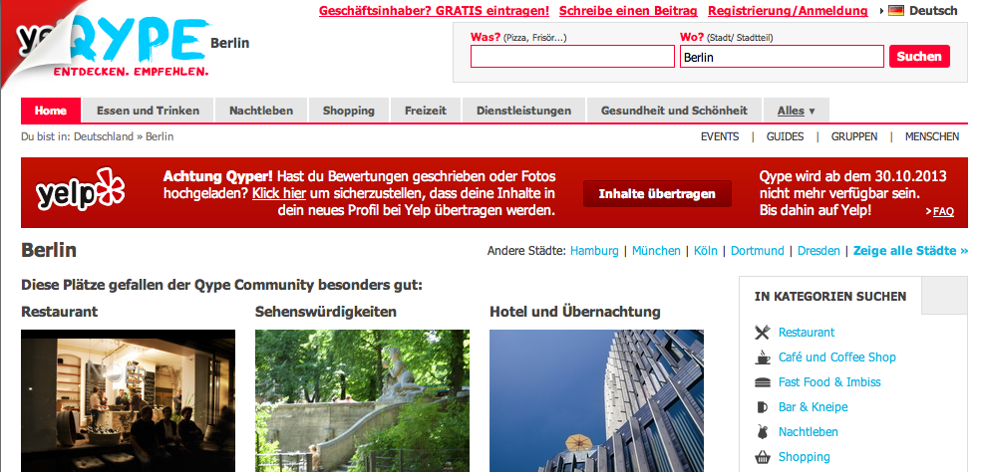Switch city to Hamburg
This screenshot has height=472, width=985.
tap(594, 250)
